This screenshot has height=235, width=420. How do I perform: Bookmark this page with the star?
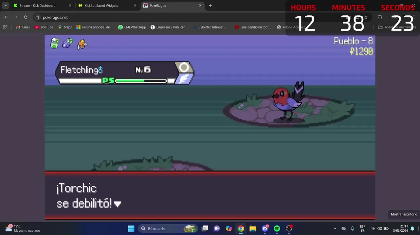366,17
